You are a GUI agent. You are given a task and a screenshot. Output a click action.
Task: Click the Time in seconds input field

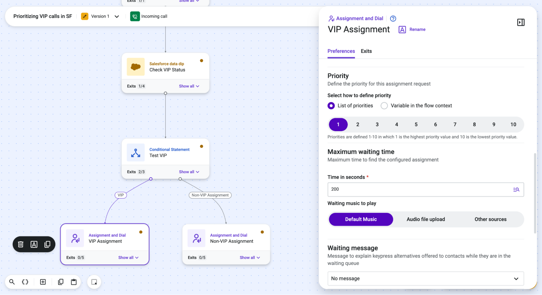point(425,189)
